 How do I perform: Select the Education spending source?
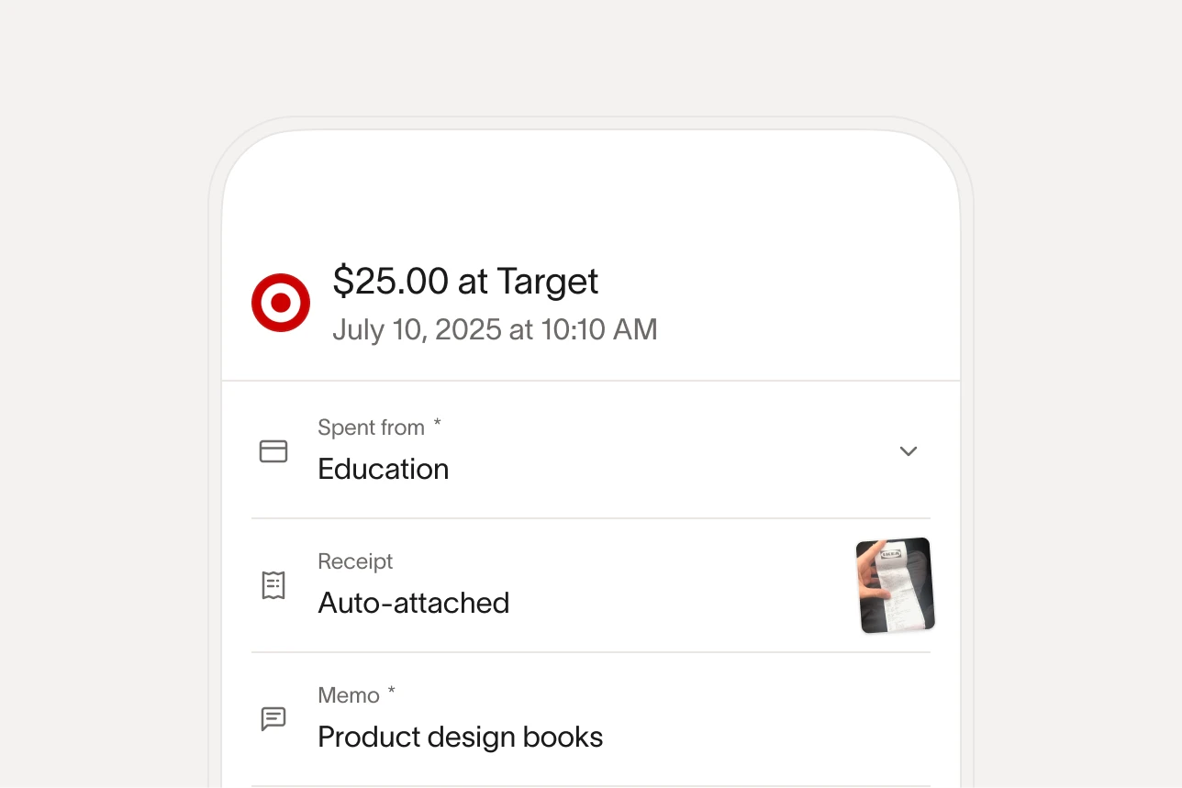(x=383, y=469)
